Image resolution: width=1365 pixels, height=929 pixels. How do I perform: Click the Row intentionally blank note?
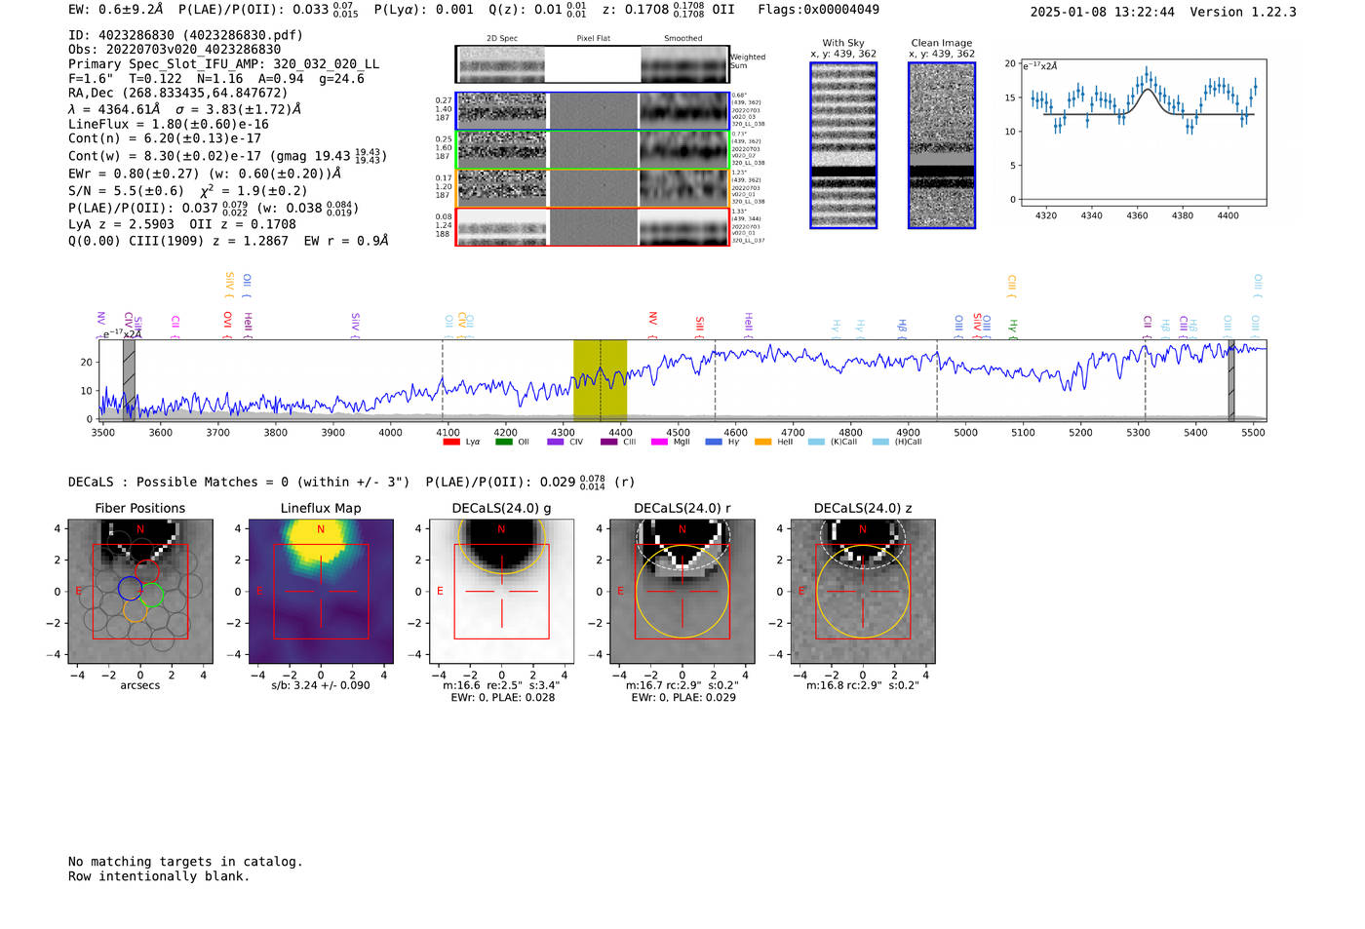[x=159, y=876]
